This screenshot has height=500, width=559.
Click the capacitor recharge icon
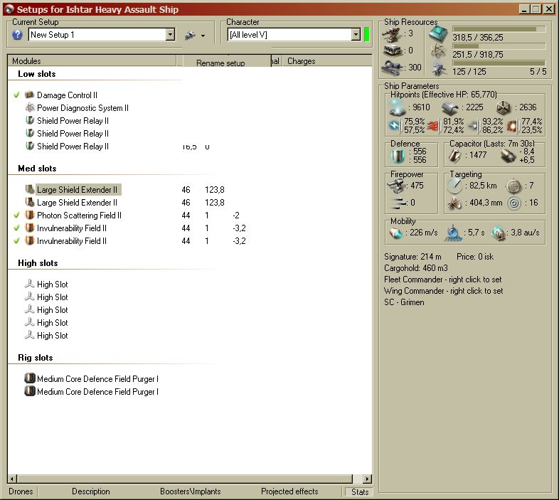[508, 156]
